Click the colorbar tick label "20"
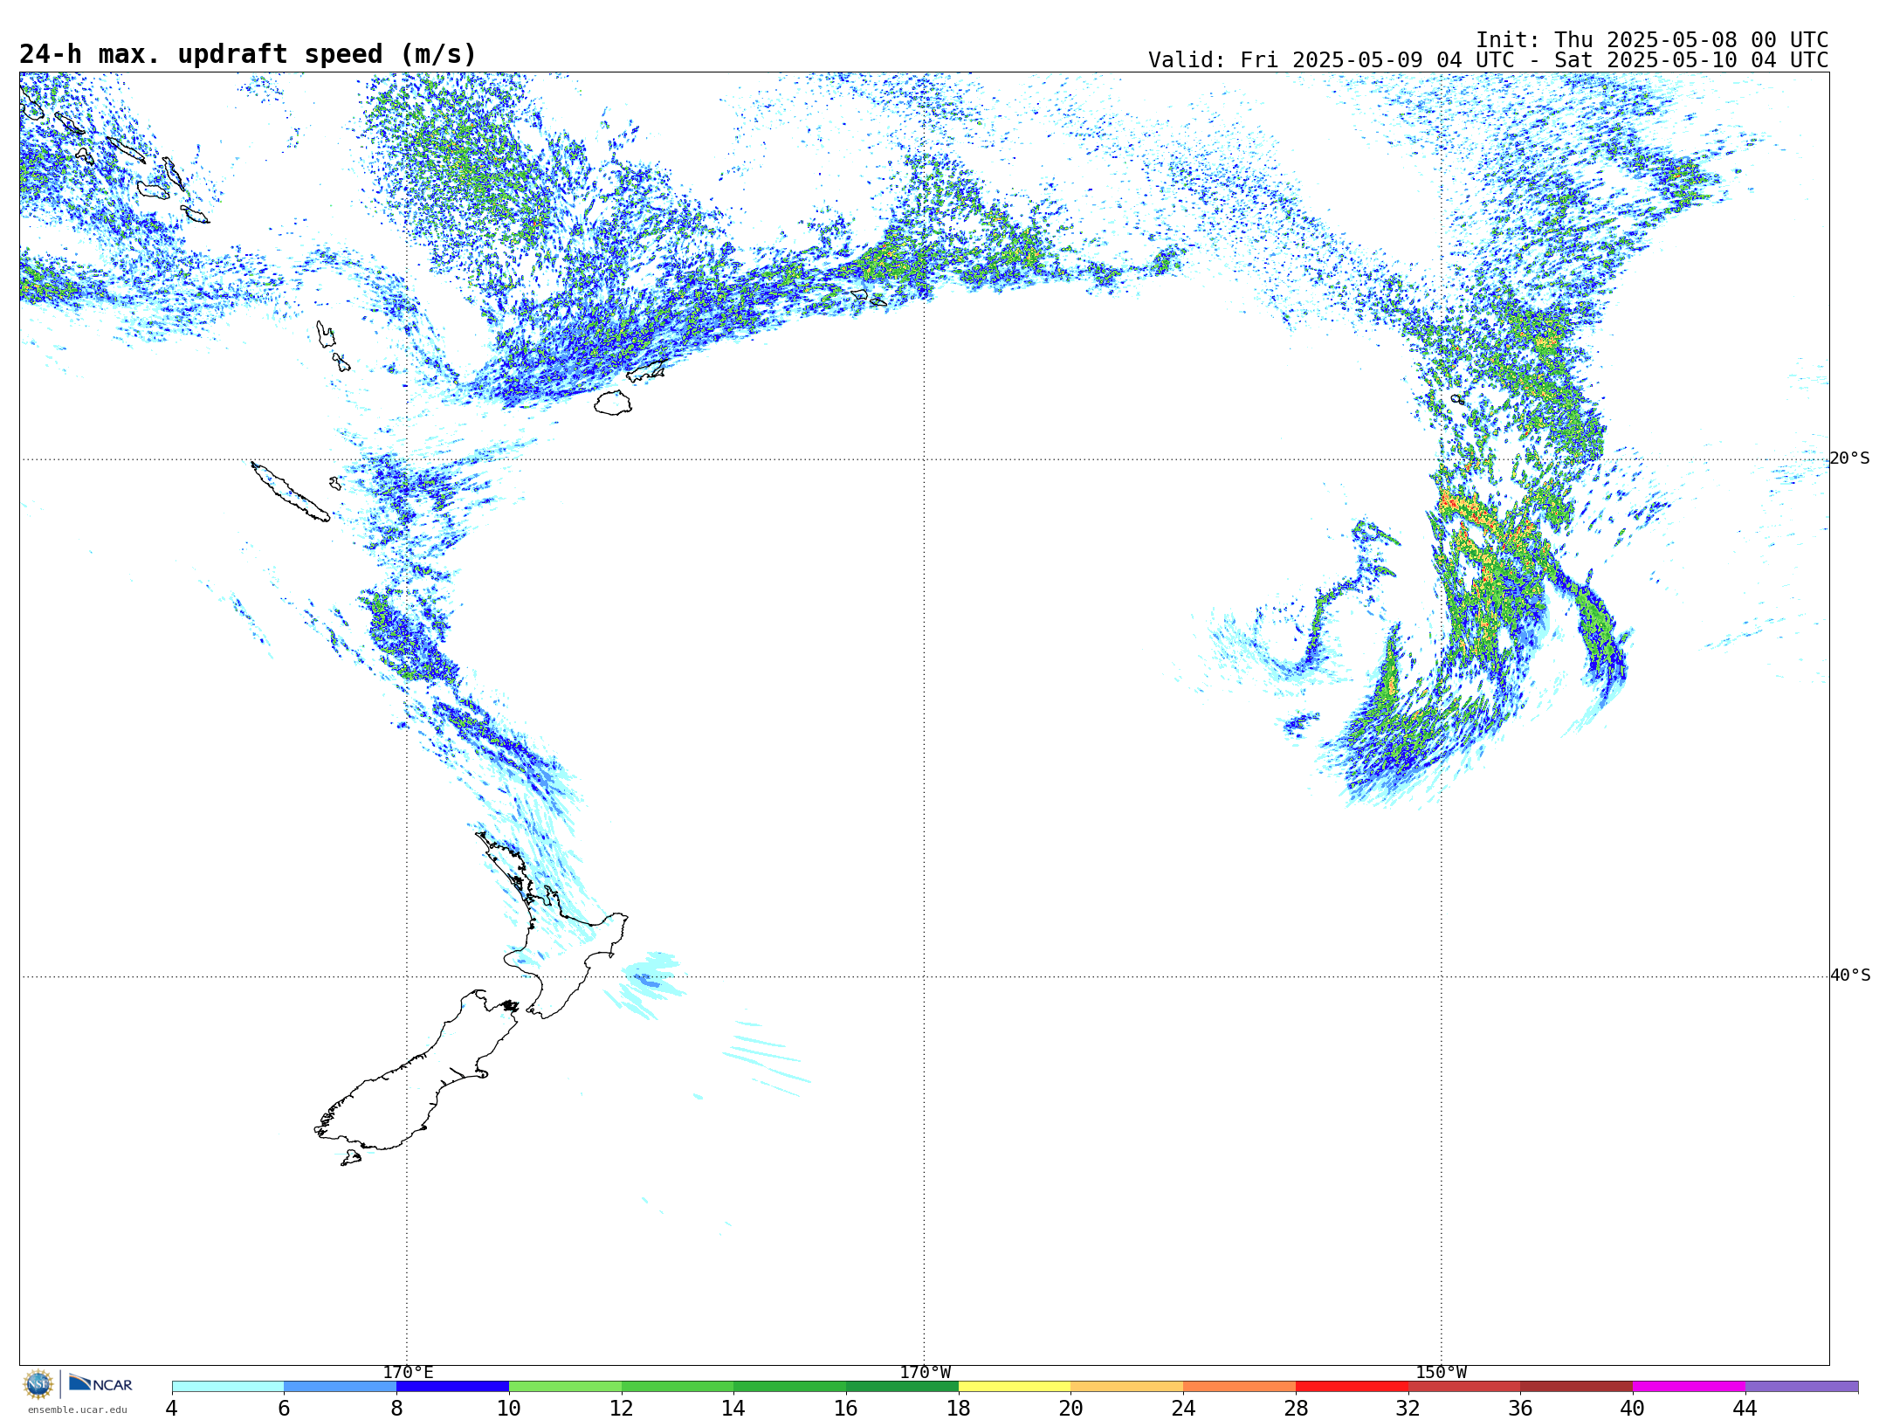The image size is (1886, 1420). click(x=1070, y=1409)
